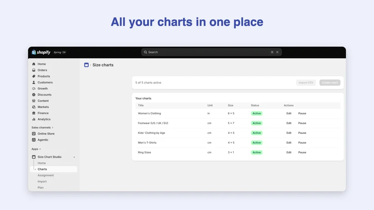Pause the Footwear (US / UK / EU) chart
Image resolution: width=374 pixels, height=210 pixels.
pyautogui.click(x=302, y=123)
